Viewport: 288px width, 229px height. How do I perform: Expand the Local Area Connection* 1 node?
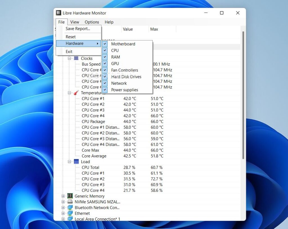63,219
